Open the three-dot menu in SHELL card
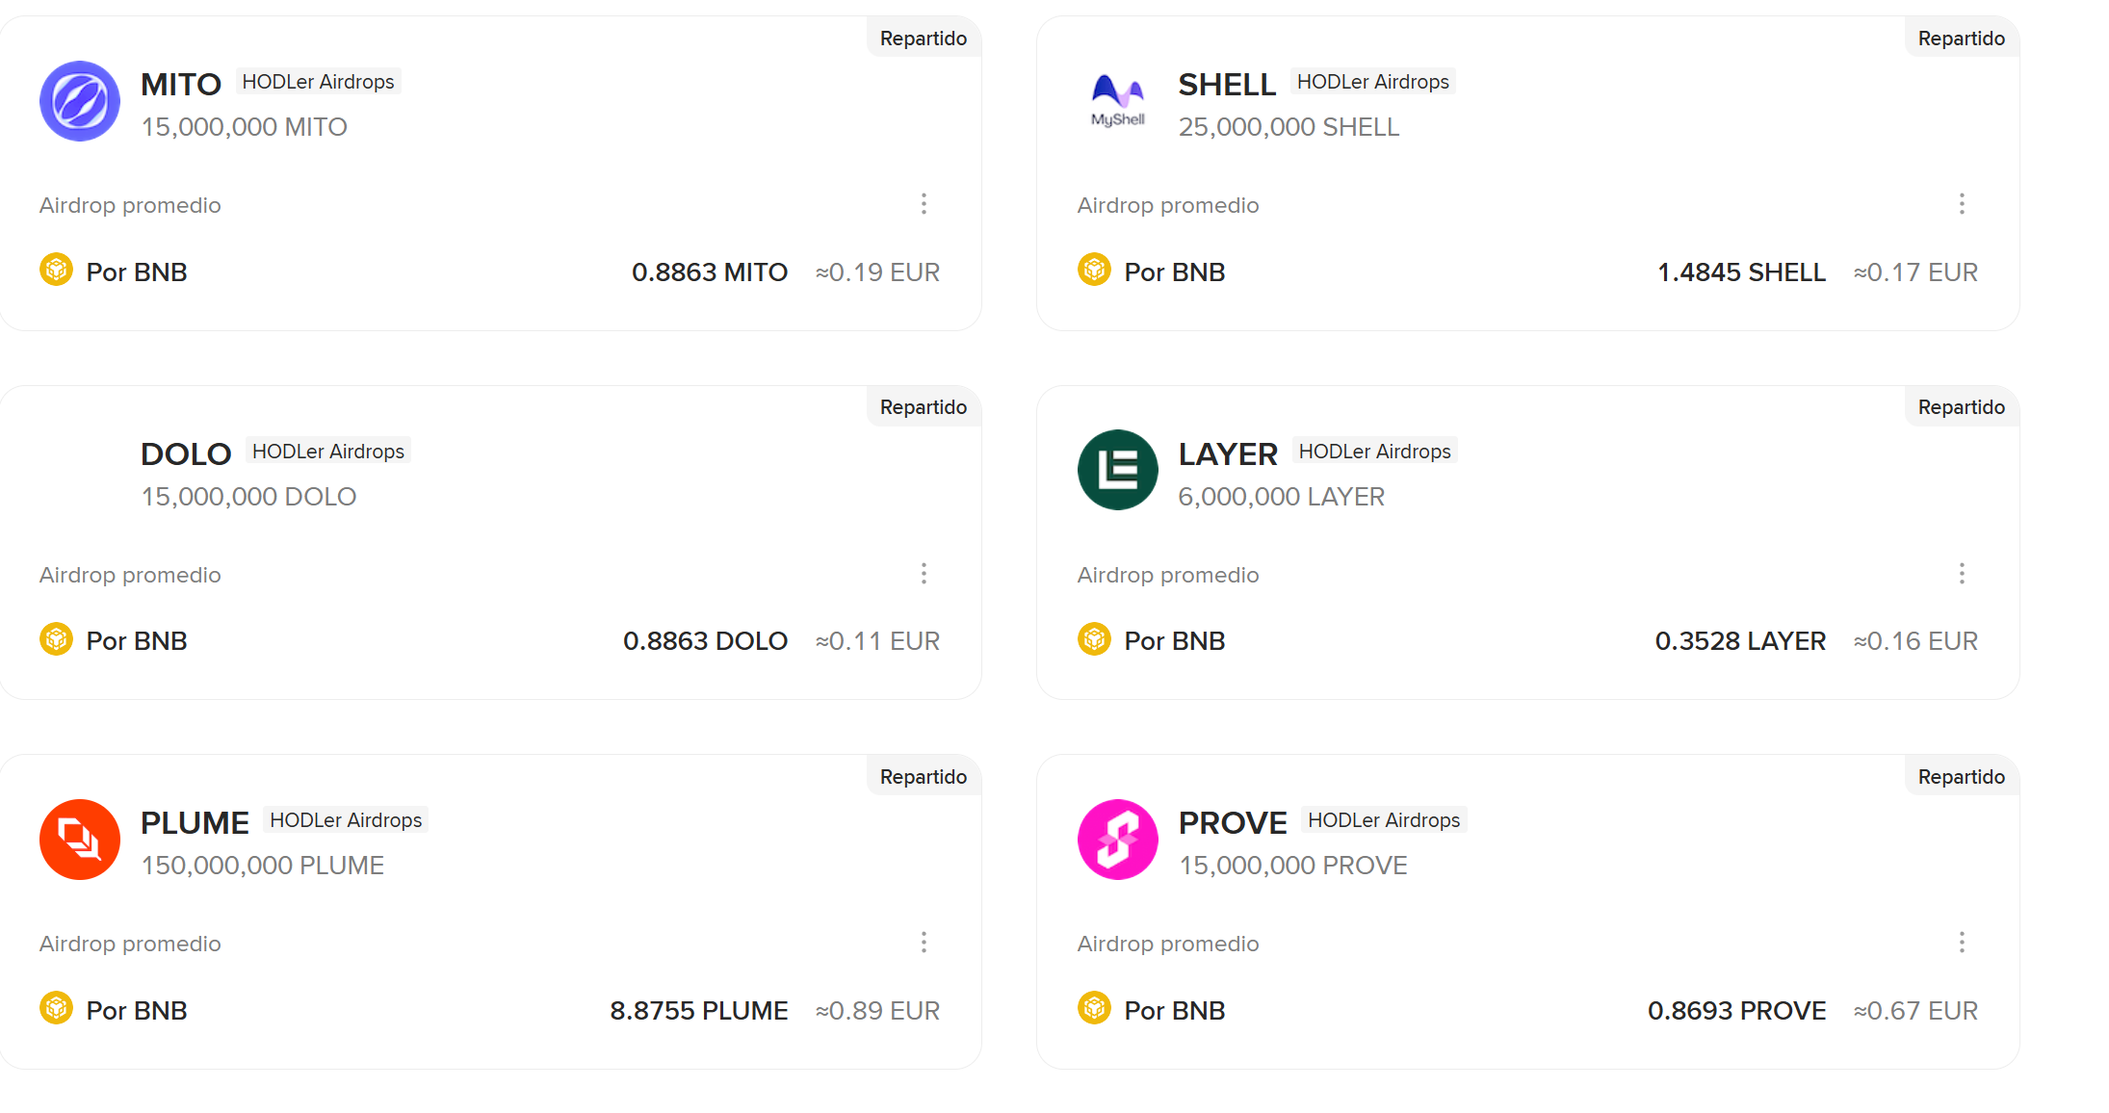The height and width of the screenshot is (1113, 2109). pyautogui.click(x=1962, y=204)
